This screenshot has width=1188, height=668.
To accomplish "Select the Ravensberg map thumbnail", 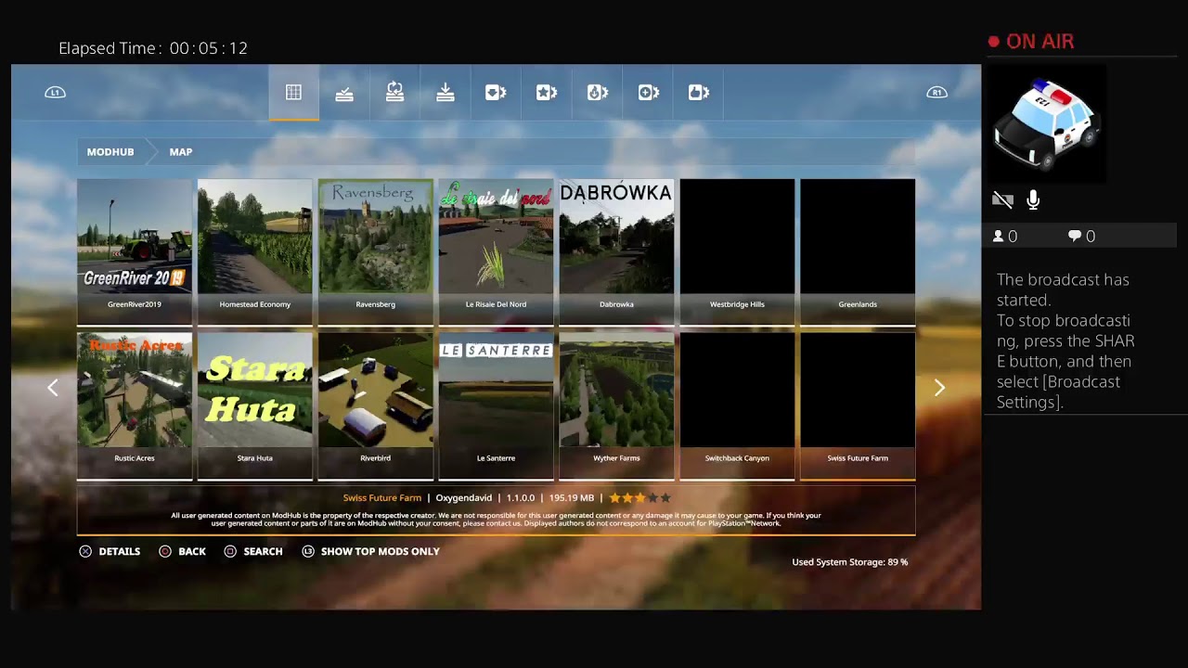I will coord(376,237).
